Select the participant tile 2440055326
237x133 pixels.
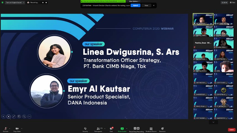(x=203, y=90)
